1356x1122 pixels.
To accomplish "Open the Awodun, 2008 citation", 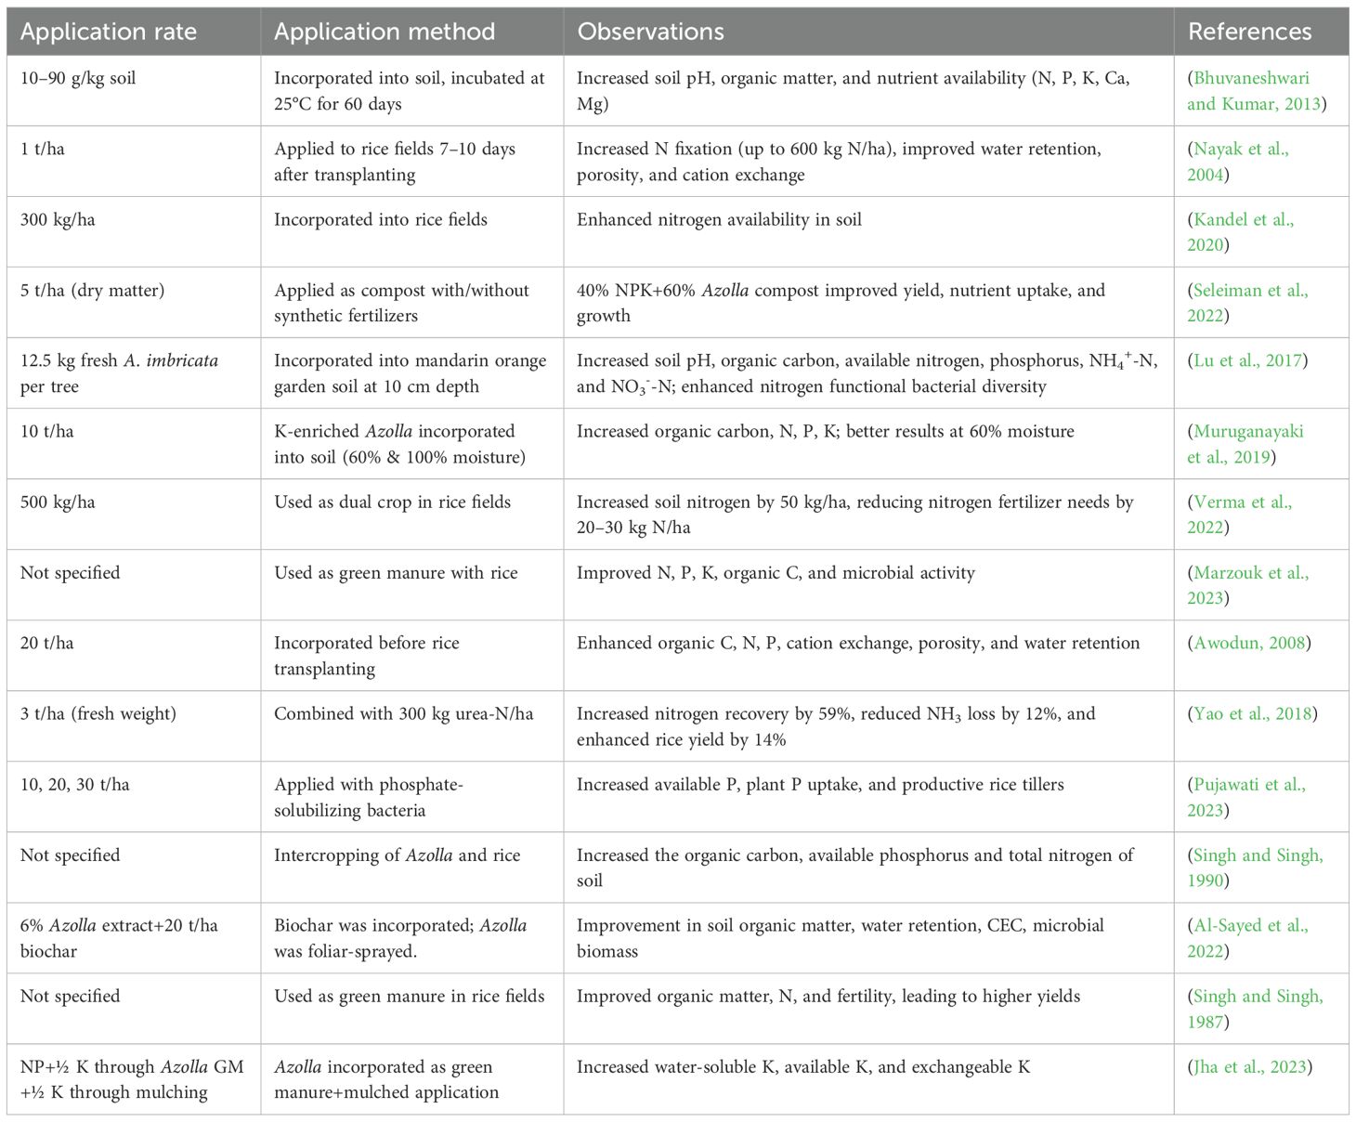I will tap(1249, 644).
